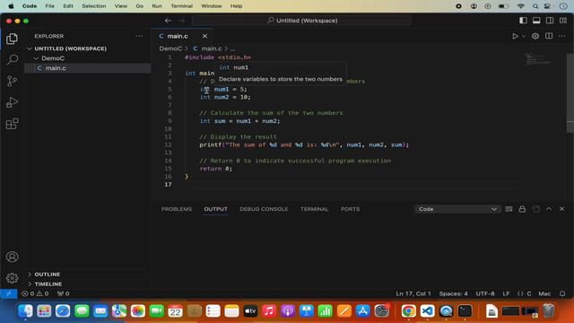The width and height of the screenshot is (574, 323).
Task: Click the DemoC breadcrumb
Action: 170,48
